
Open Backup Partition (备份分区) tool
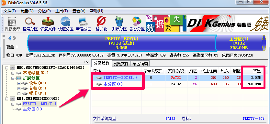coord(137,24)
